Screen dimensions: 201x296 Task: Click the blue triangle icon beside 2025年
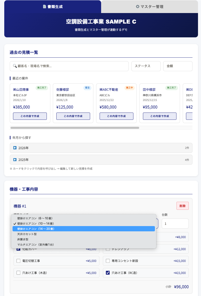[x=15, y=160]
